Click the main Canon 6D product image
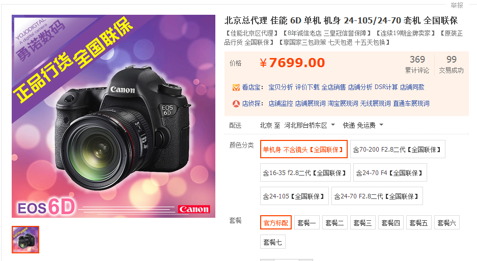477x261 pixels. click(x=114, y=116)
